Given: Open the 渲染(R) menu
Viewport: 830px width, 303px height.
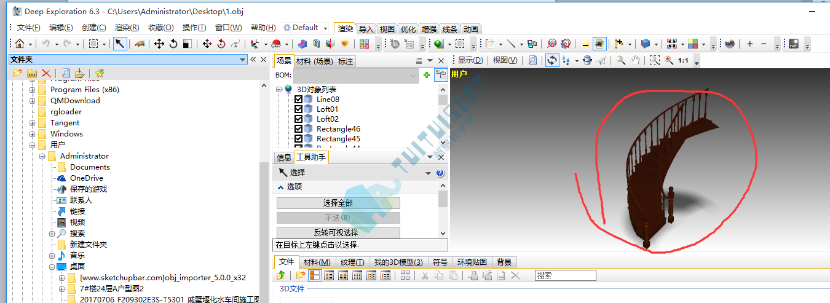Looking at the screenshot, I should click(127, 28).
